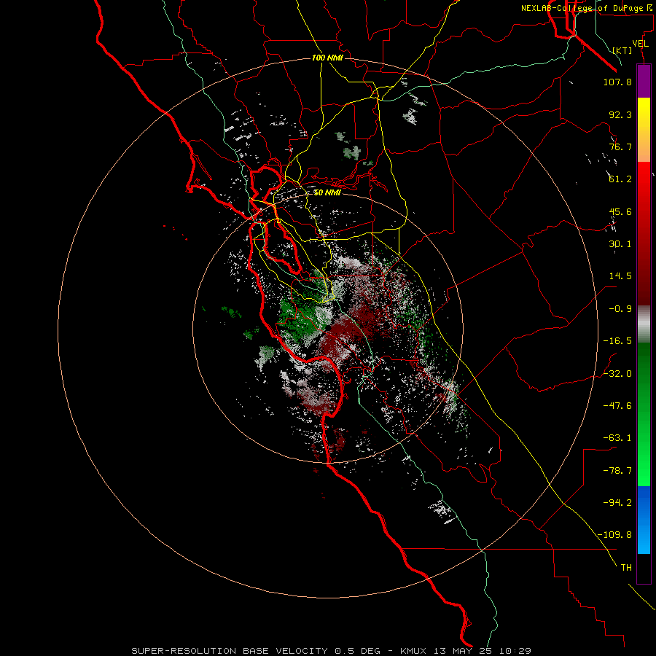Screen dimensions: 656x656
Task: Click the -94.2 velocity scale value
Action: pos(617,503)
